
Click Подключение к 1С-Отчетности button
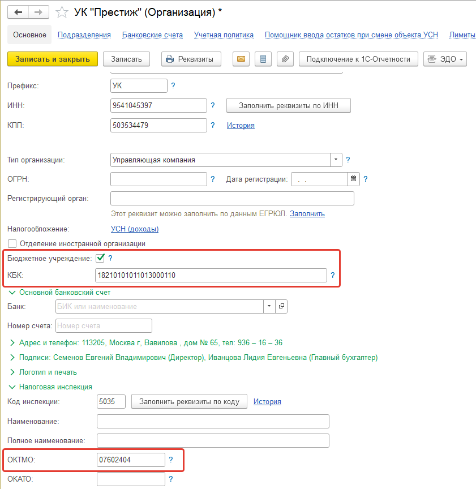pyautogui.click(x=358, y=59)
